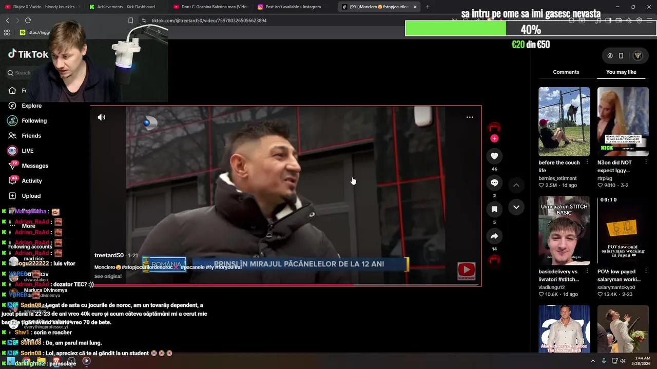Open 'N3on did NOT expect Iggy' thumbnail

coord(623,121)
